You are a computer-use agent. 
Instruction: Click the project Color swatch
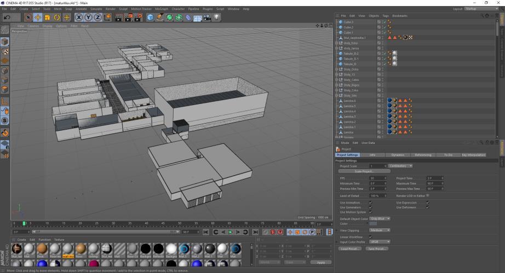point(373,224)
